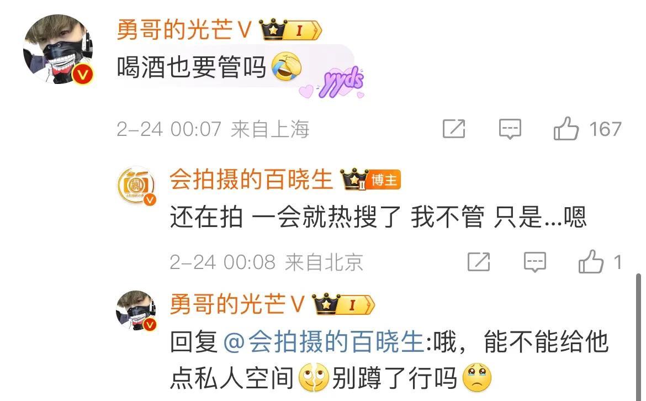Tap the 会拍摄的百晓生 username in orange

251,180
